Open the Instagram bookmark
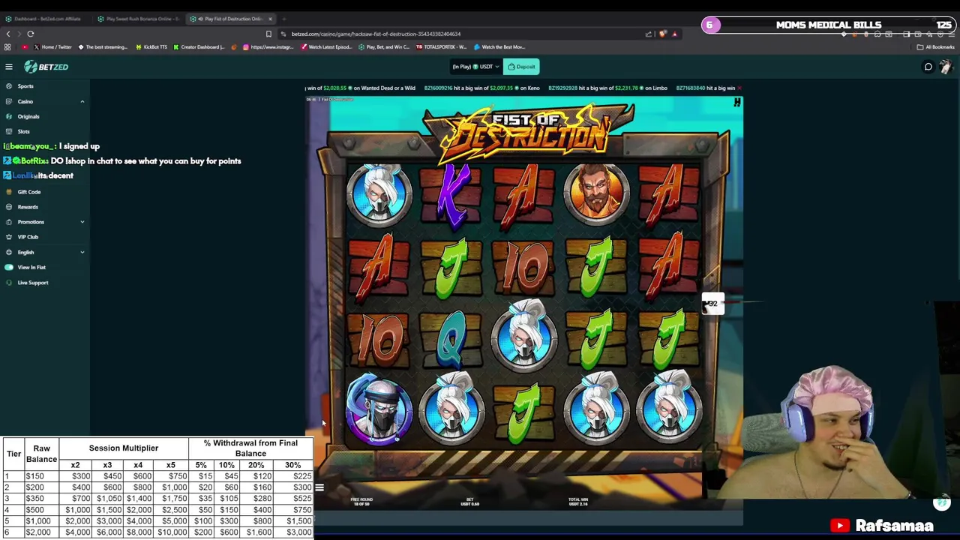 pos(267,47)
